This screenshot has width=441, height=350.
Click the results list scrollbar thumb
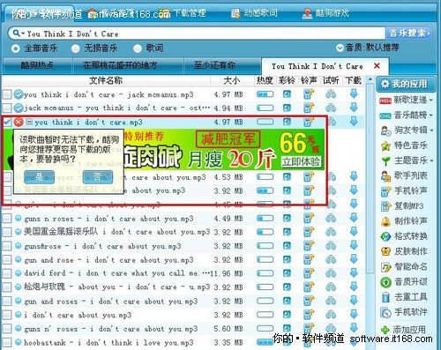(370, 178)
